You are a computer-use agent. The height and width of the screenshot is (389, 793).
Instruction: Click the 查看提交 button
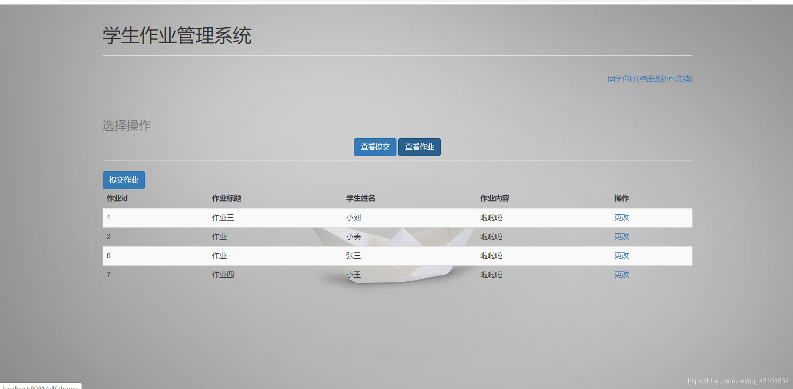click(375, 147)
